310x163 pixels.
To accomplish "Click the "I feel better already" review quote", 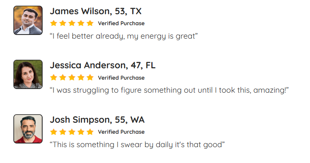I will pyautogui.click(x=124, y=36).
